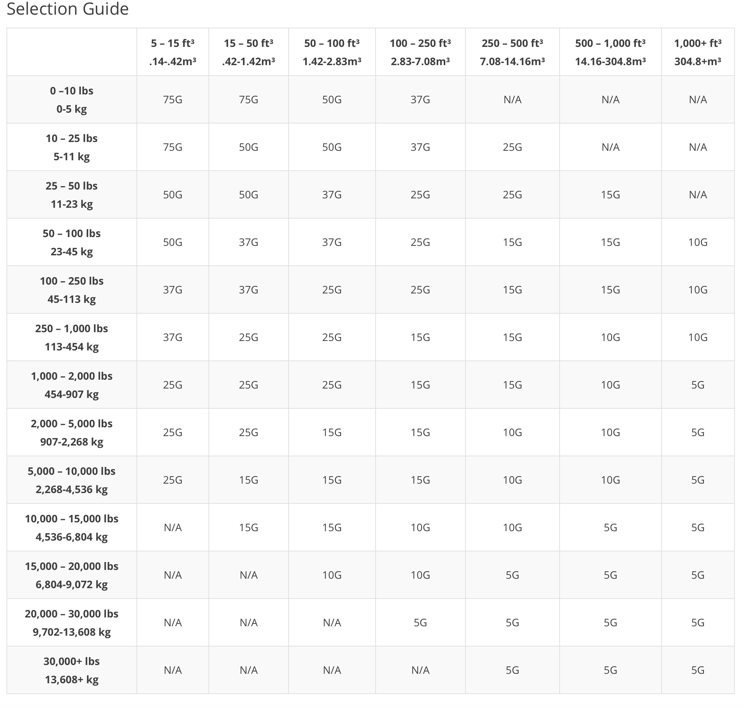Screen dimensions: 744x708
Task: Select the "100 – 250 ft³" column header
Action: click(x=420, y=44)
